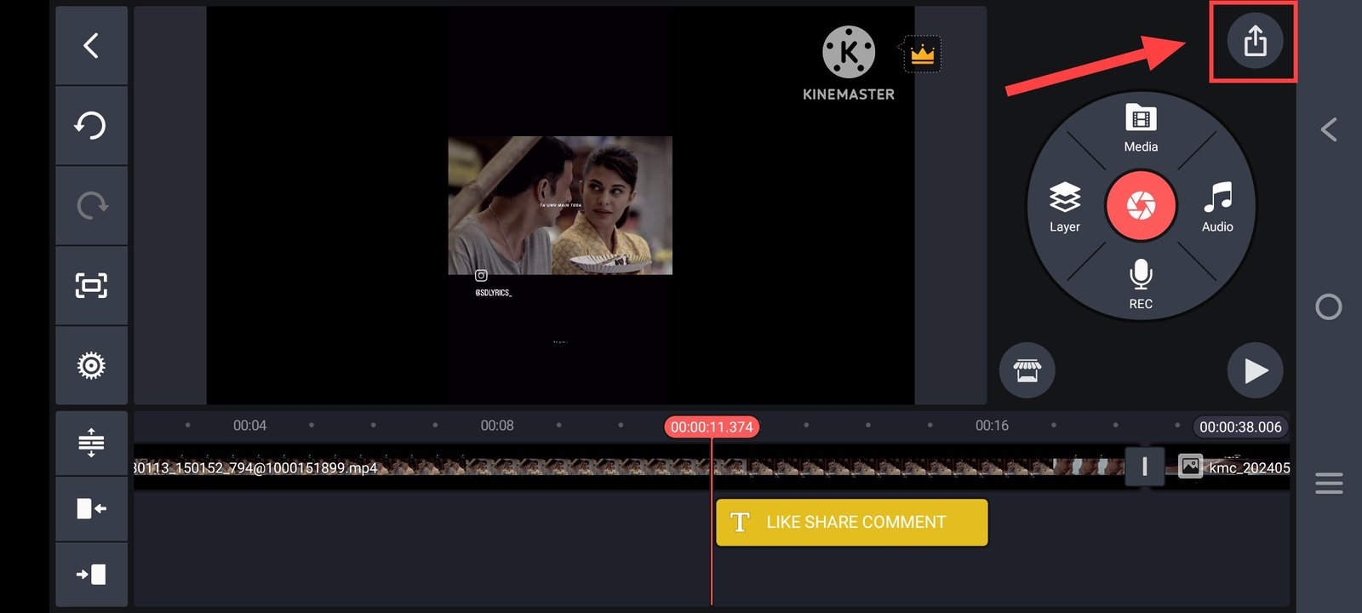Jump to the end of the timeline
This screenshot has height=613, width=1362.
(x=91, y=575)
